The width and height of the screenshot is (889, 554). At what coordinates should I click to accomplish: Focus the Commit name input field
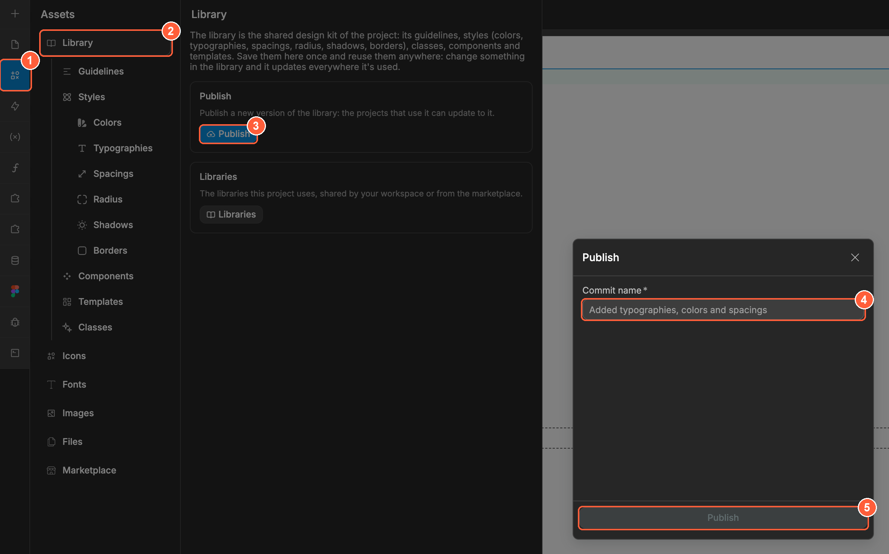click(723, 310)
